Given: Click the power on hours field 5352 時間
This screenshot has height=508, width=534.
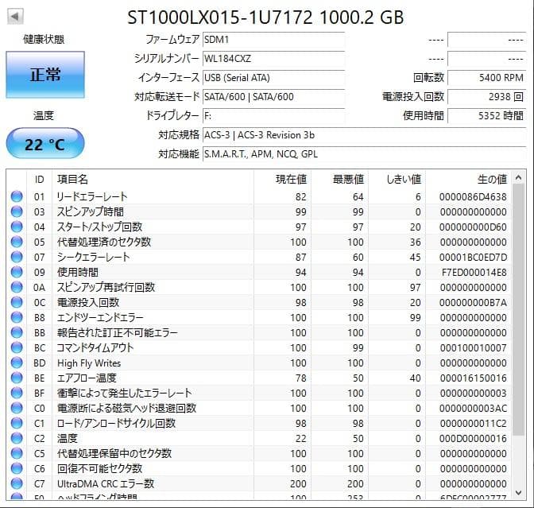Looking at the screenshot, I should pos(486,116).
